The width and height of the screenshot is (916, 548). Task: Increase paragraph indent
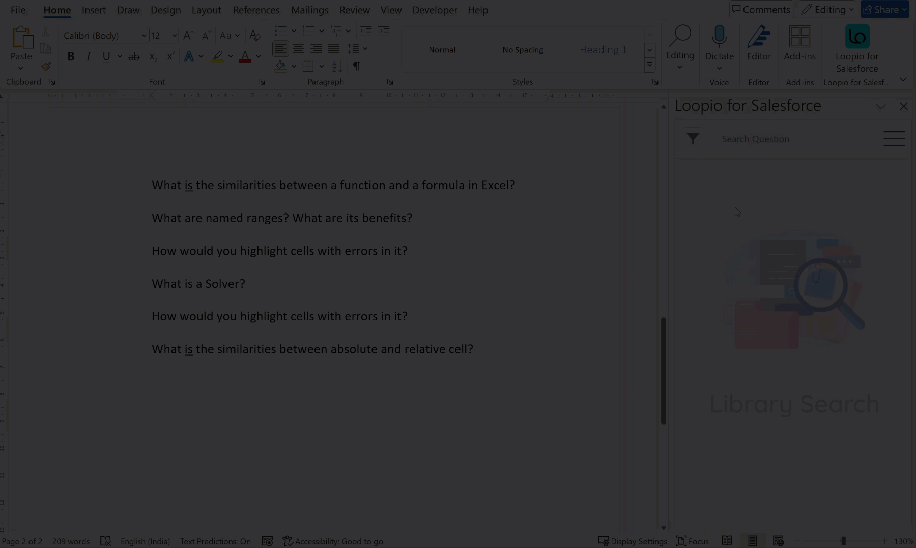click(x=384, y=31)
